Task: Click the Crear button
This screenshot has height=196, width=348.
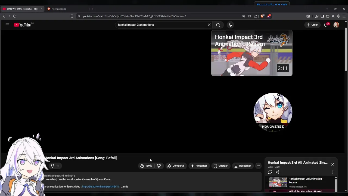Action: pyautogui.click(x=312, y=25)
